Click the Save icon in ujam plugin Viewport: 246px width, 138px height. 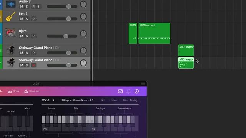click(x=10, y=91)
